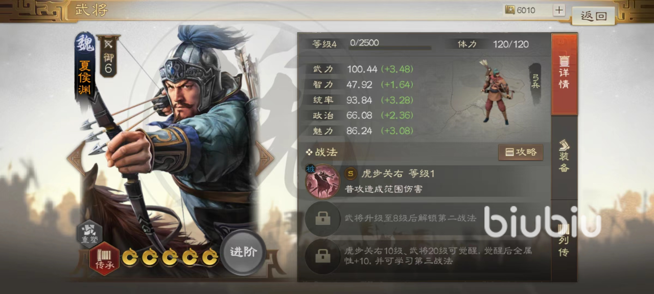Open the 详情 details tab
654x294 pixels.
[564, 74]
